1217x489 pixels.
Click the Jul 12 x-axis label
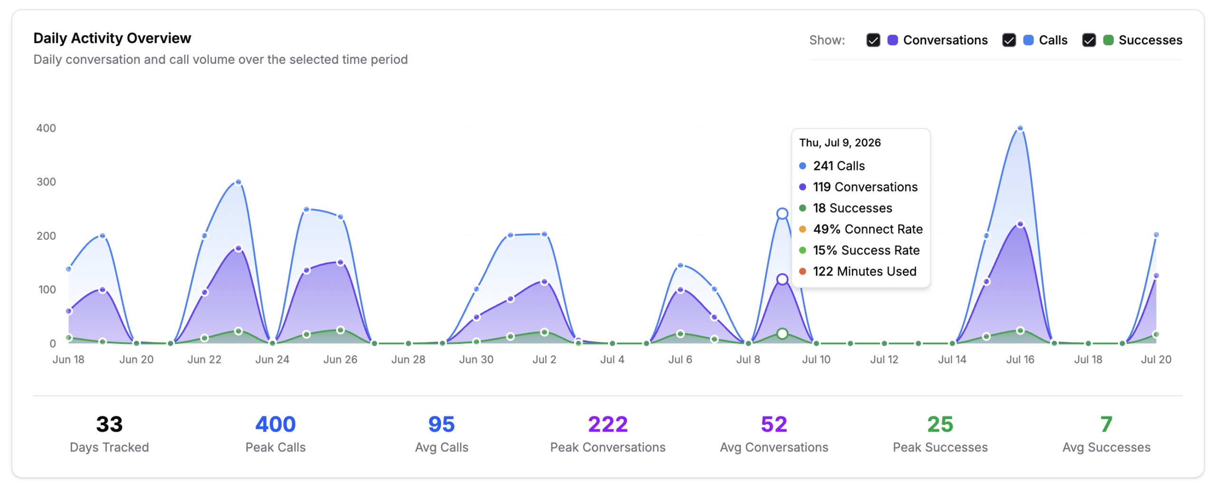click(884, 359)
